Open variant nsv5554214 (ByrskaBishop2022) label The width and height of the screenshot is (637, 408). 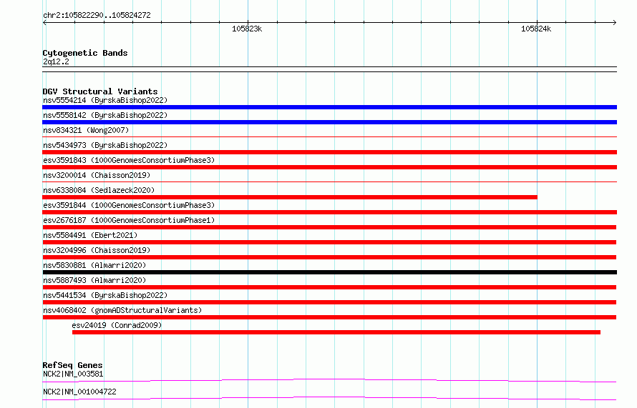pyautogui.click(x=105, y=100)
